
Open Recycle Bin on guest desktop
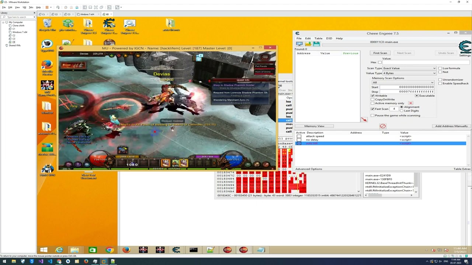tap(47, 25)
